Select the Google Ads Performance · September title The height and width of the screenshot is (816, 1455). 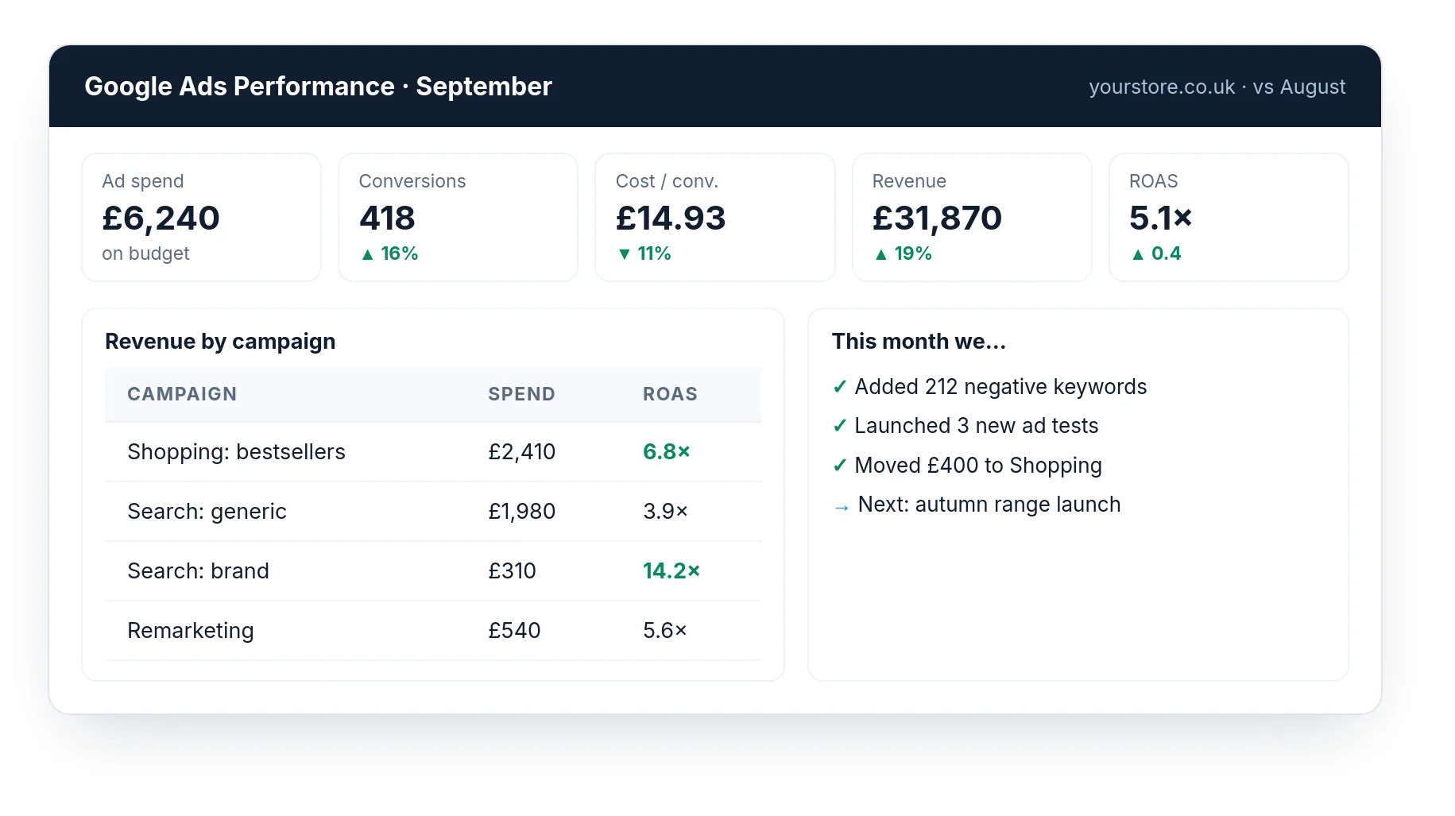click(318, 86)
